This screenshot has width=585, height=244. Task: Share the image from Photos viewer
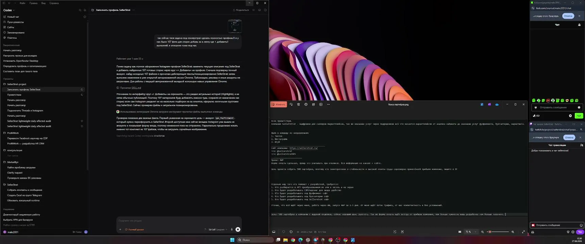pos(314,104)
